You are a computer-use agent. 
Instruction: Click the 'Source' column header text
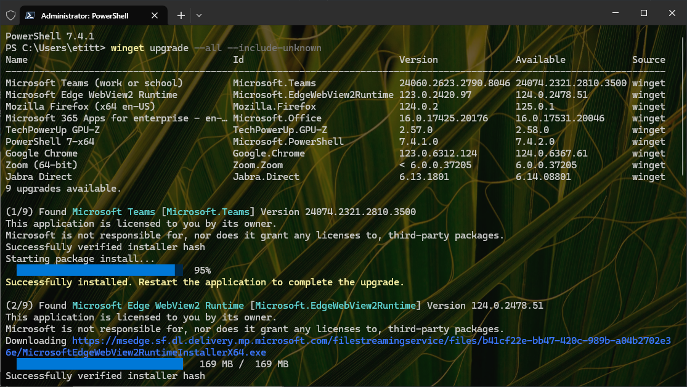tap(648, 60)
